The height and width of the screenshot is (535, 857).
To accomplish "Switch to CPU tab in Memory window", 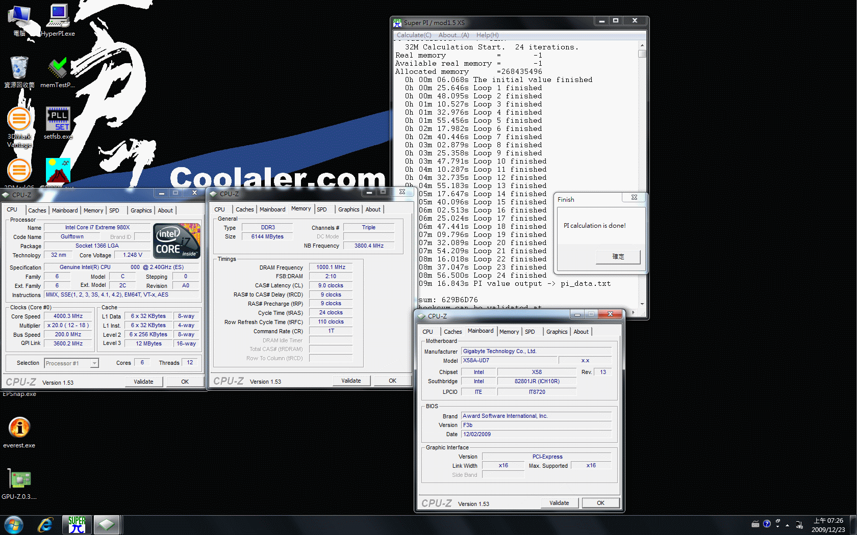I will (x=219, y=209).
